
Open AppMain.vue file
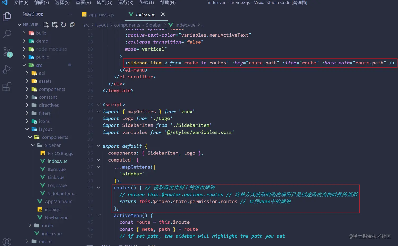click(x=58, y=202)
